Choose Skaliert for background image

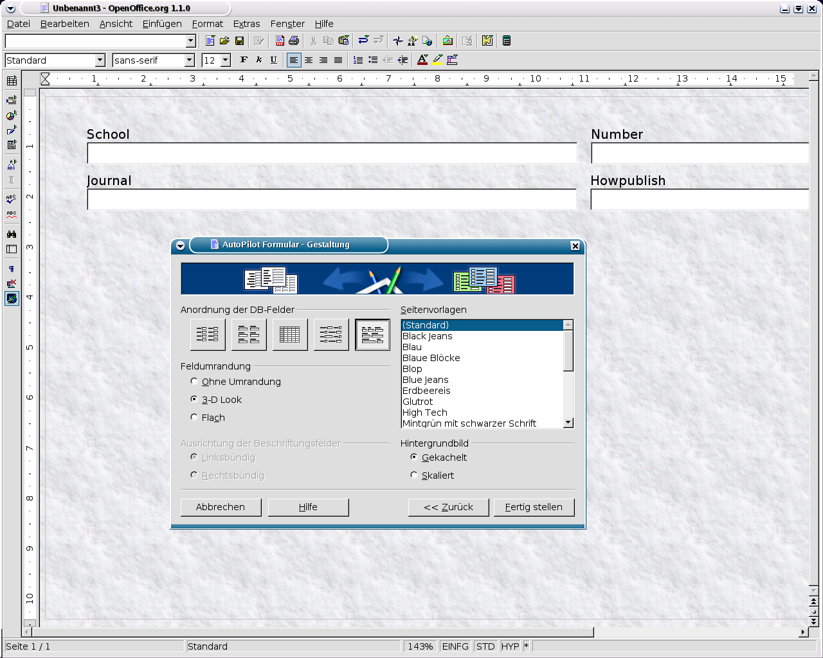[414, 475]
